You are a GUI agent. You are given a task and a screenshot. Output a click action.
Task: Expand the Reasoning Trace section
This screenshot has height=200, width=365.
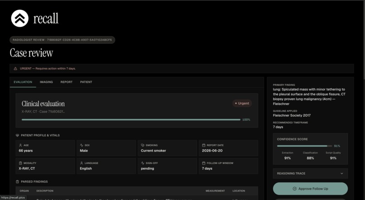pos(310,173)
